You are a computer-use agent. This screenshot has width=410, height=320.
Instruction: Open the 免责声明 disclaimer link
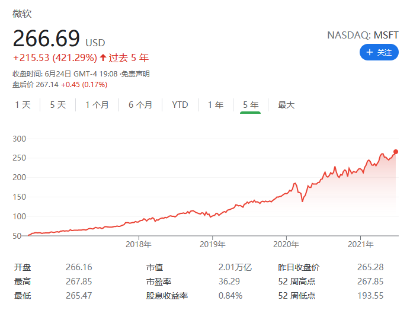[x=136, y=74]
